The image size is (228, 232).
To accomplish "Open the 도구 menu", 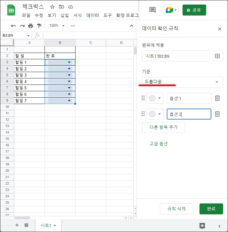I will (107, 15).
